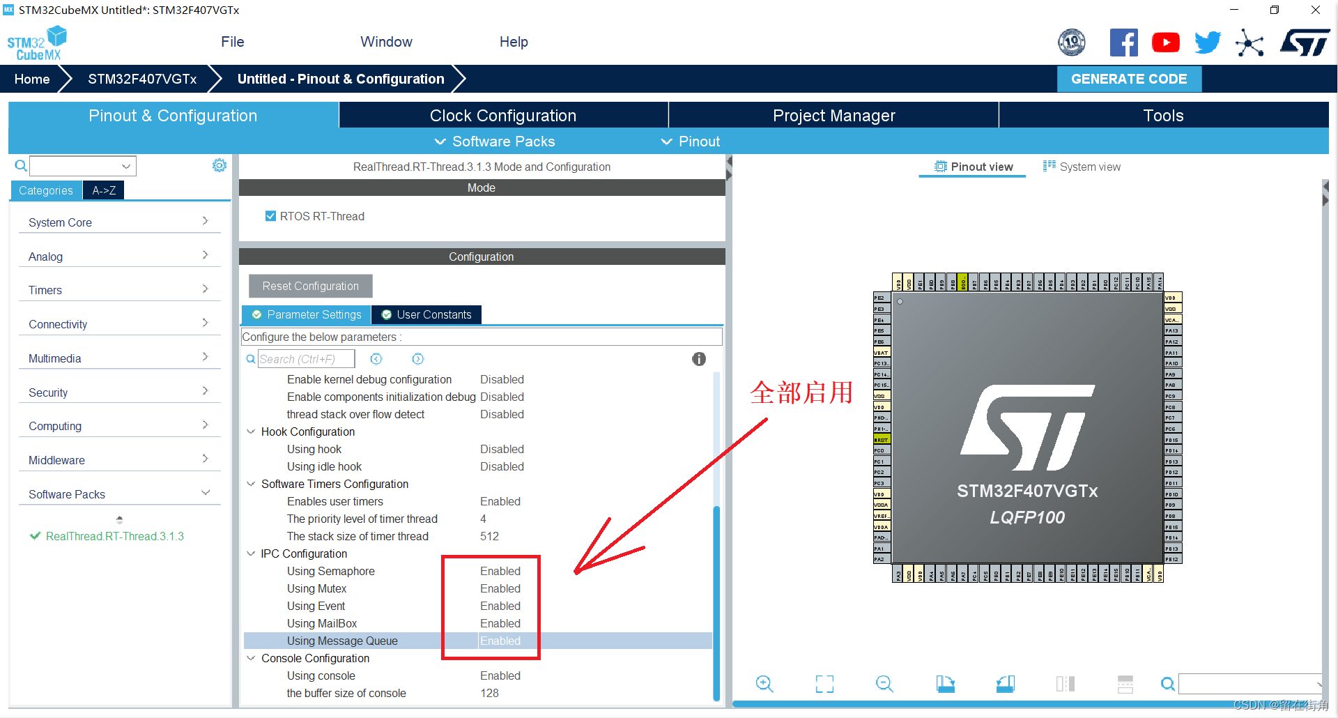Switch to Project Manager tab

(x=833, y=116)
